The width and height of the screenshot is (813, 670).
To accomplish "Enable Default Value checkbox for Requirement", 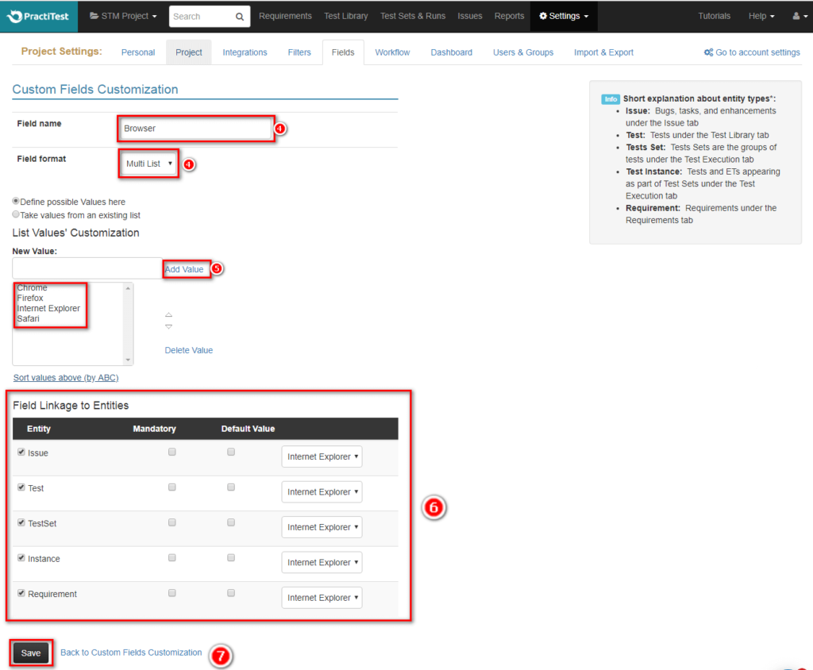I will click(x=231, y=593).
